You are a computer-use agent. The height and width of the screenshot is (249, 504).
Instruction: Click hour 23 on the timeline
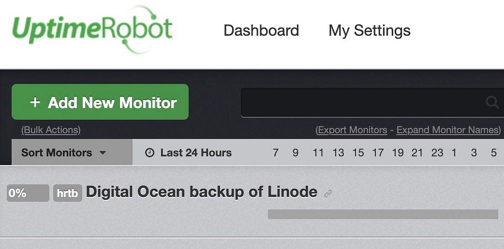point(437,153)
